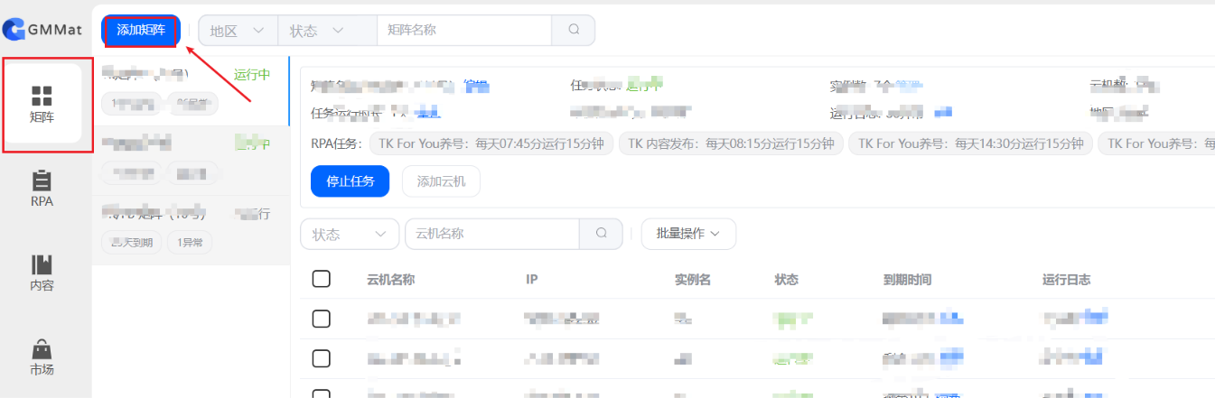
Task: Click the 到期时间 column header
Action: (907, 280)
